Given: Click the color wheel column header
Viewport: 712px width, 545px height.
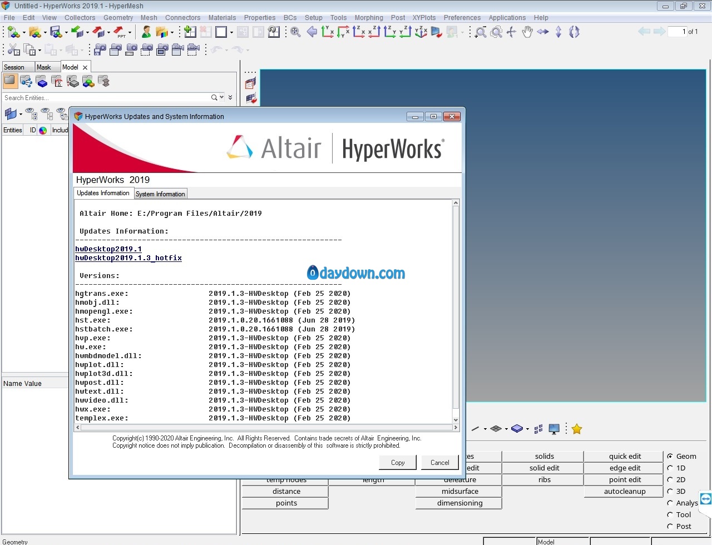Looking at the screenshot, I should [x=43, y=130].
